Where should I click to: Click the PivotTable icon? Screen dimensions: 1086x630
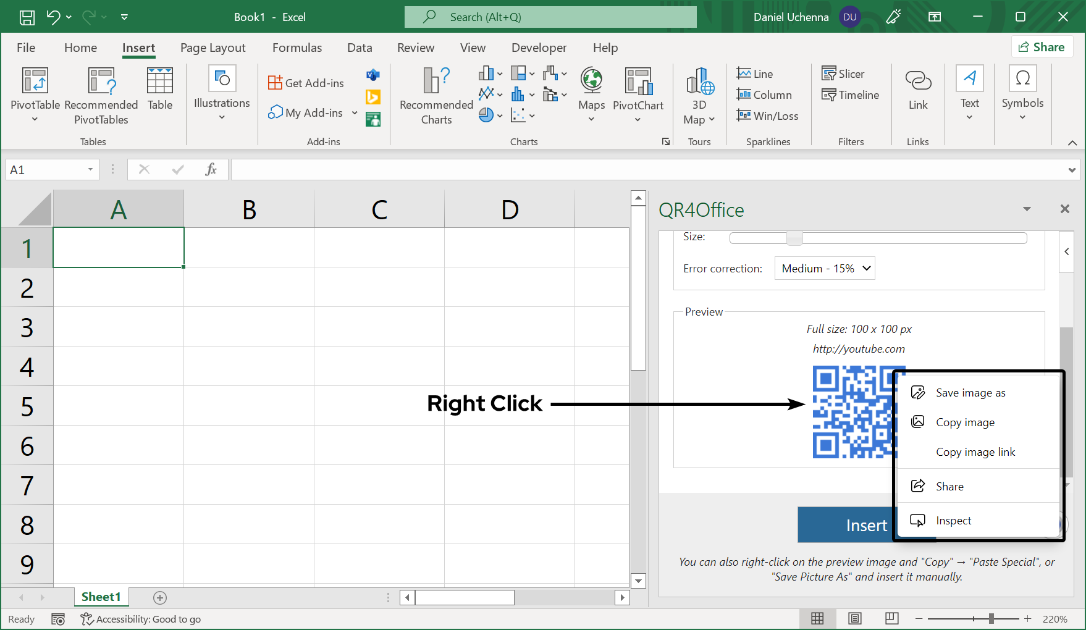coord(35,82)
